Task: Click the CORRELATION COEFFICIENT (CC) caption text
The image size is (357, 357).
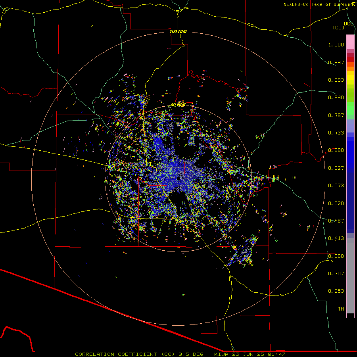Action: click(x=125, y=354)
